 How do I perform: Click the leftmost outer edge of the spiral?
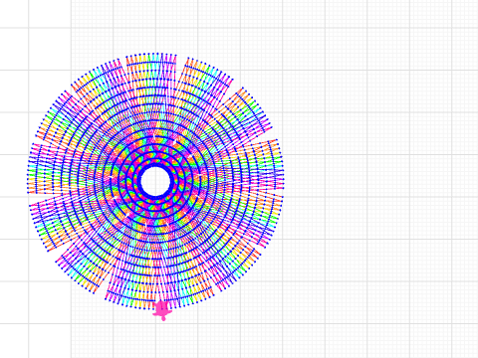coord(29,176)
